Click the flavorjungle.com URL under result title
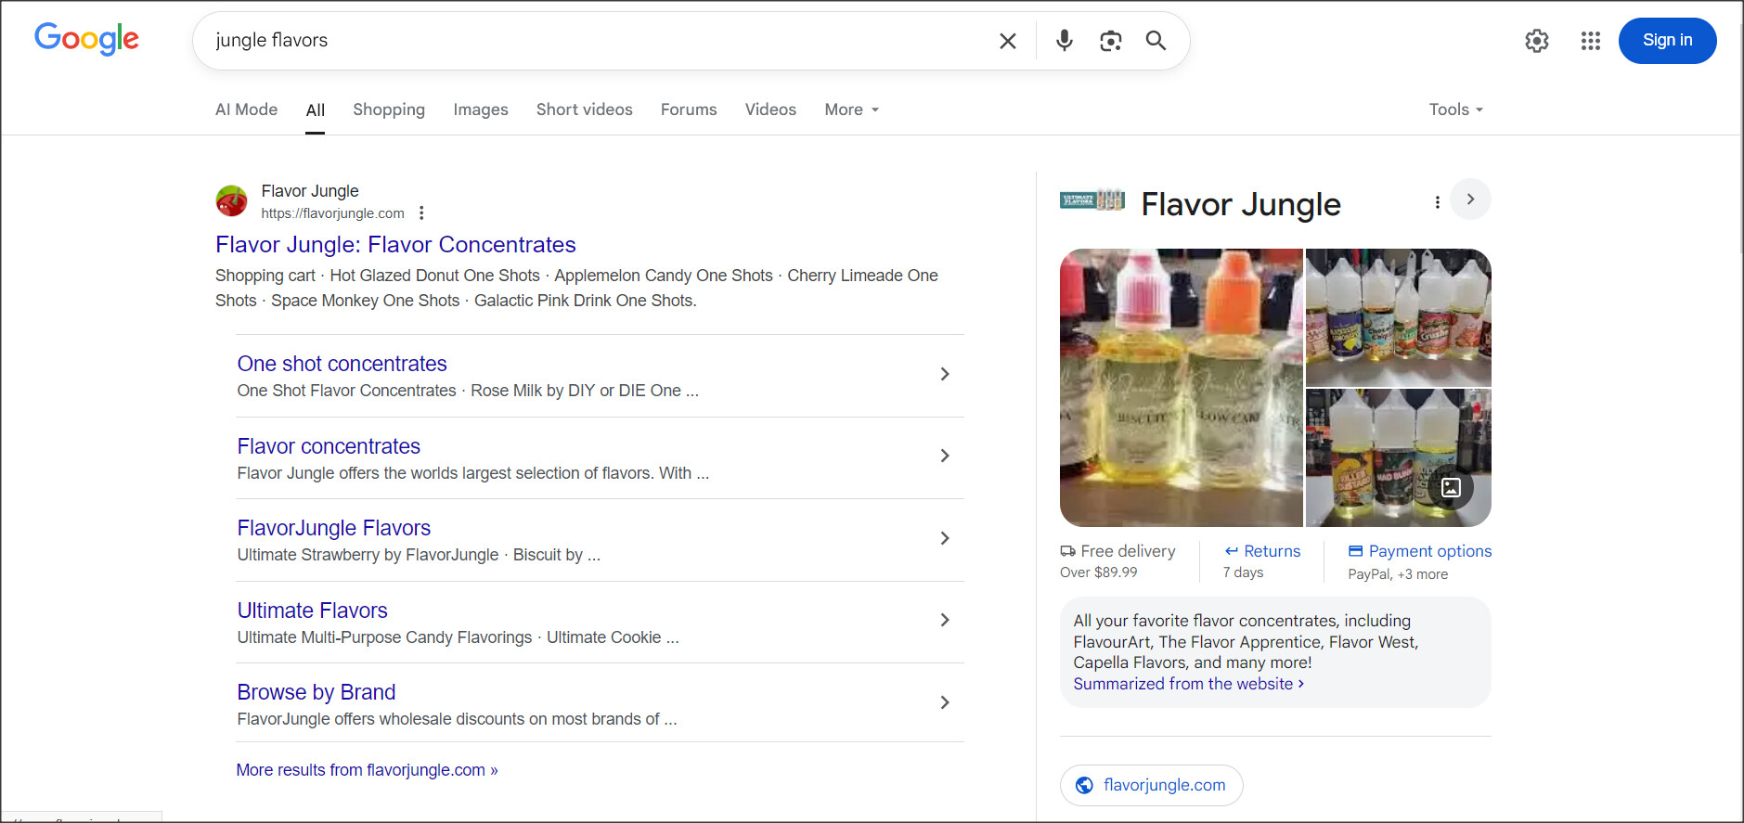Image resolution: width=1744 pixels, height=823 pixels. point(332,213)
